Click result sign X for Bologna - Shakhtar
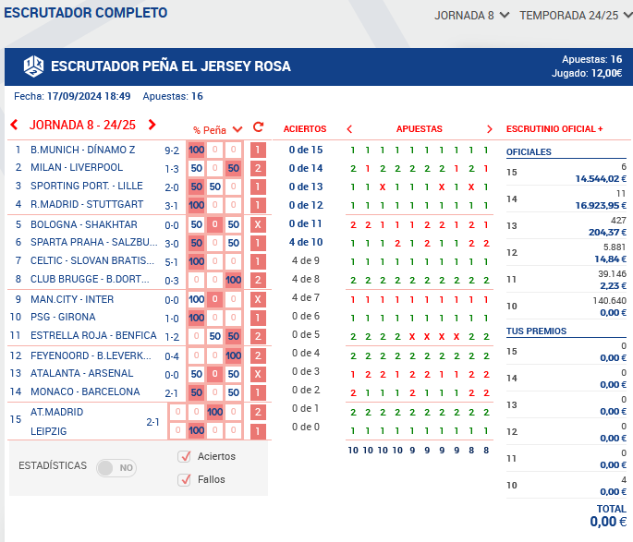 [258, 224]
